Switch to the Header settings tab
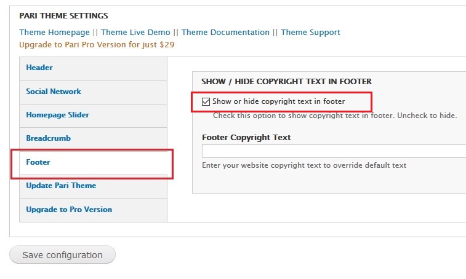466x279 pixels. point(39,68)
